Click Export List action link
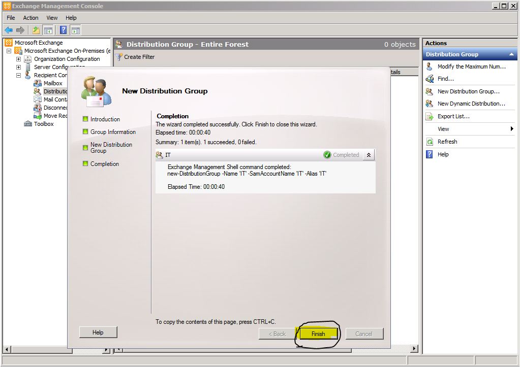The width and height of the screenshot is (520, 367). point(453,116)
